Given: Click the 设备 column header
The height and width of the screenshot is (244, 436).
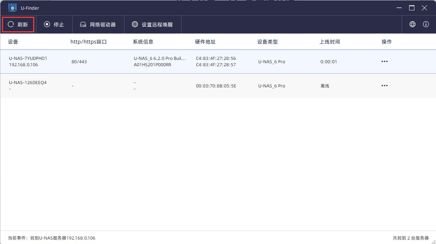Looking at the screenshot, I should (x=13, y=42).
